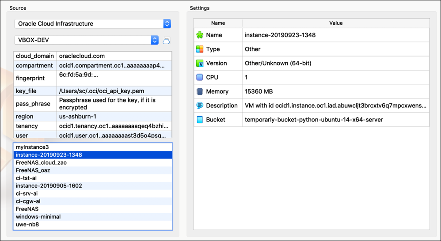Screen dimensions: 441x241
Task: Click the green Name icon in Settings
Action: pos(200,35)
